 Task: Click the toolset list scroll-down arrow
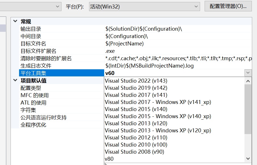pyautogui.click(x=248, y=158)
